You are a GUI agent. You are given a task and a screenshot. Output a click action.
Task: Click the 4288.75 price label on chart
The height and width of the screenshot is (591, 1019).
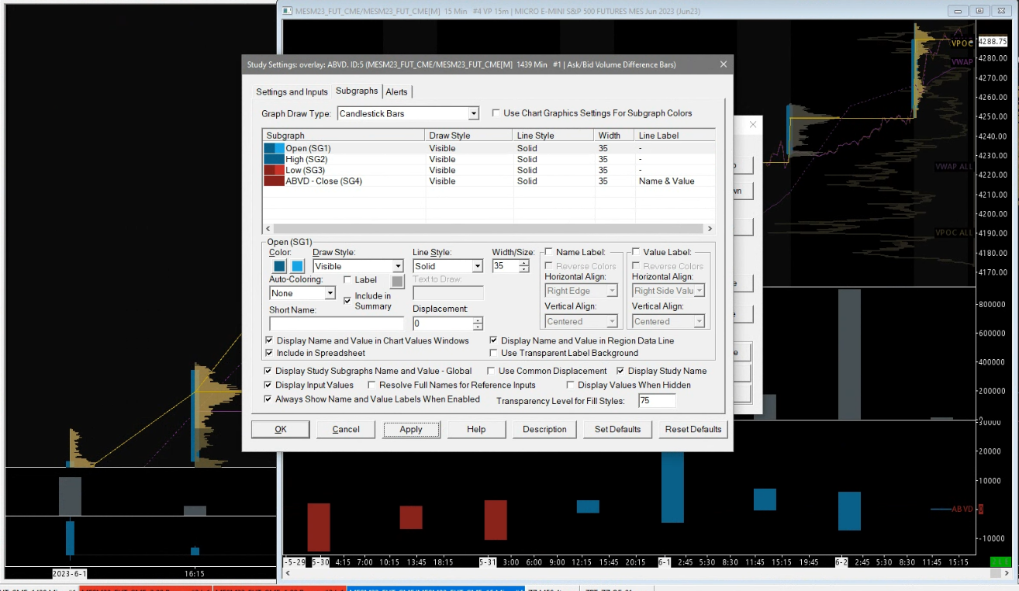point(993,41)
